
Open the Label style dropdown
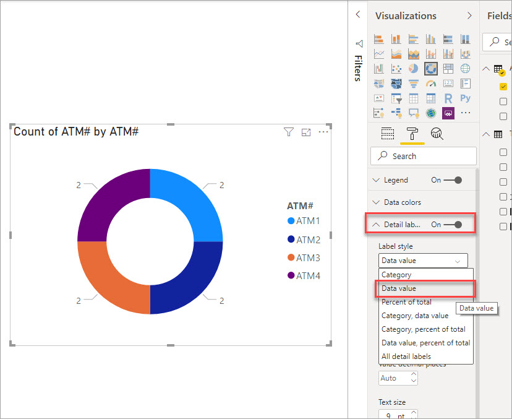point(423,261)
